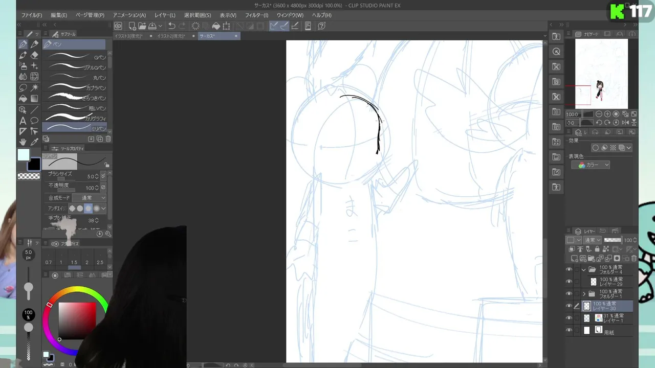Click the Clip Studio spiral icon
The image size is (655, 368).
tap(118, 26)
